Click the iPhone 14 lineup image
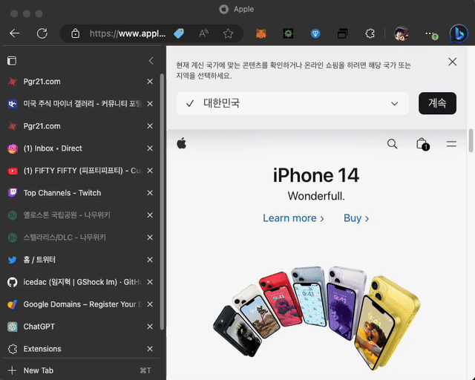 [317, 318]
